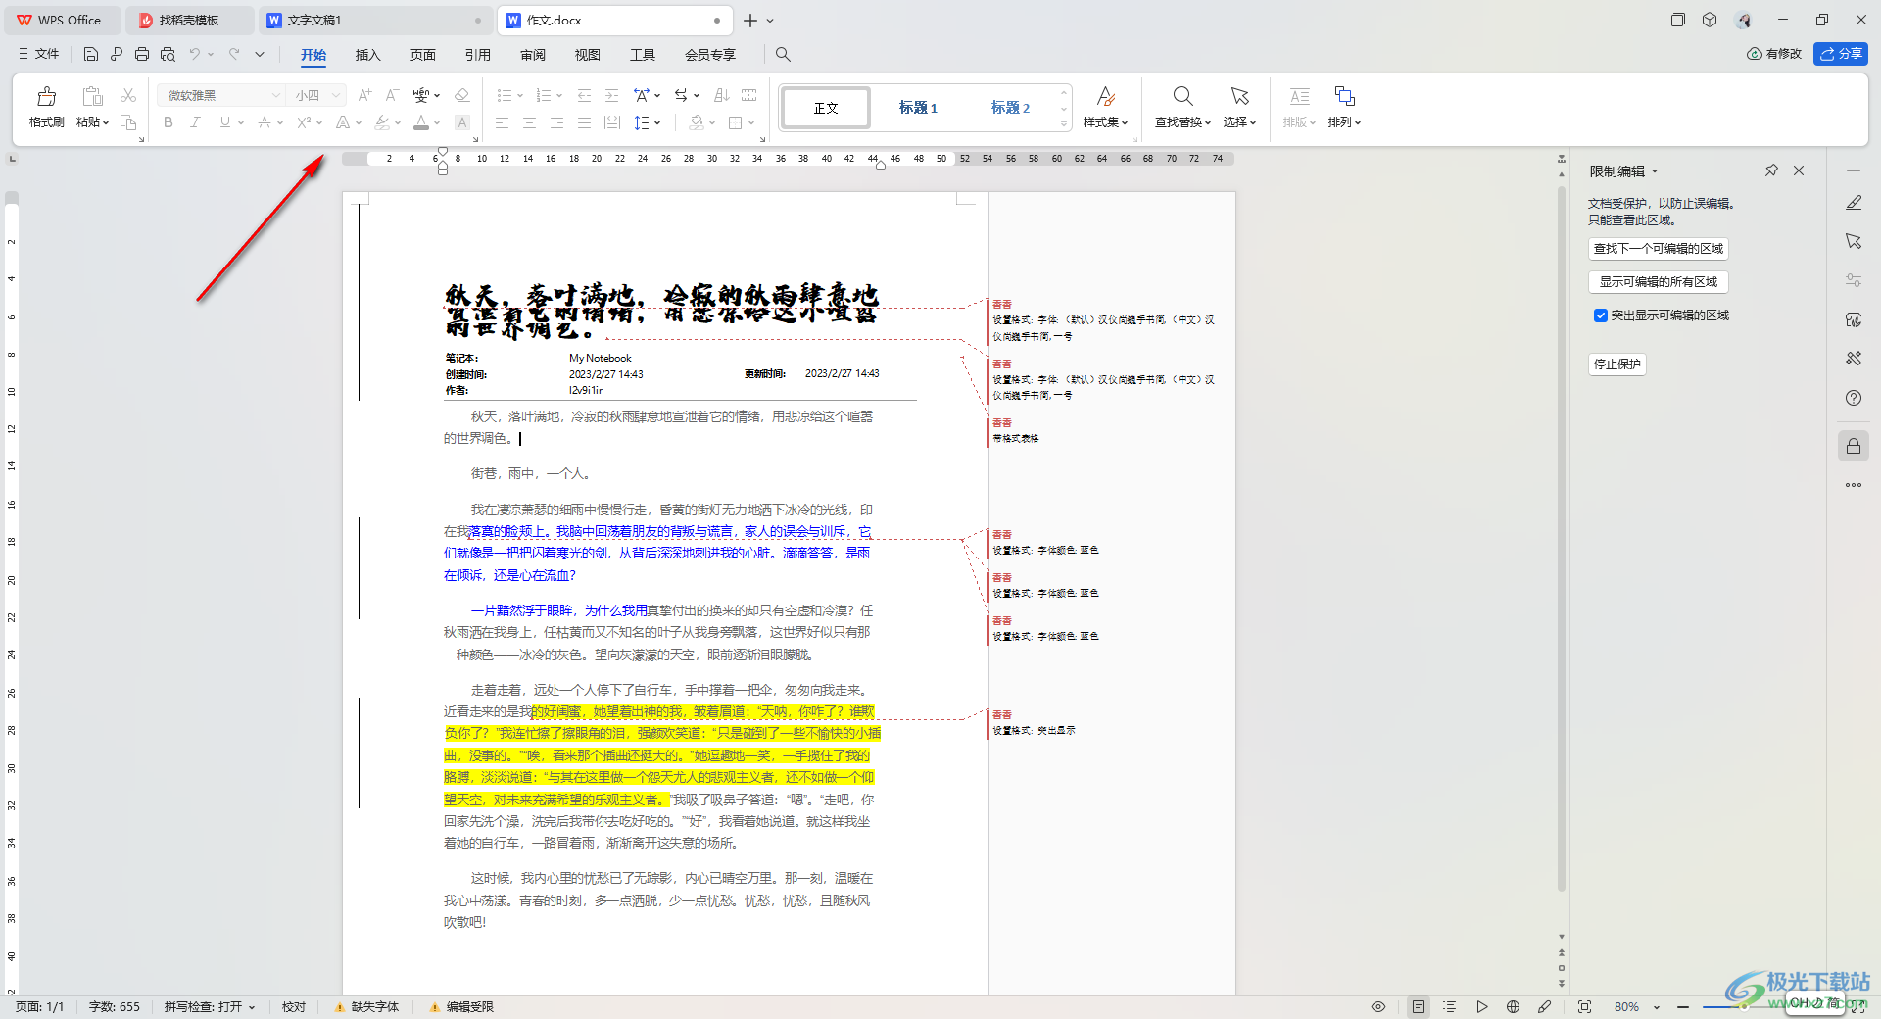
Task: Click the fit page icon in status bar
Action: pyautogui.click(x=1584, y=1006)
